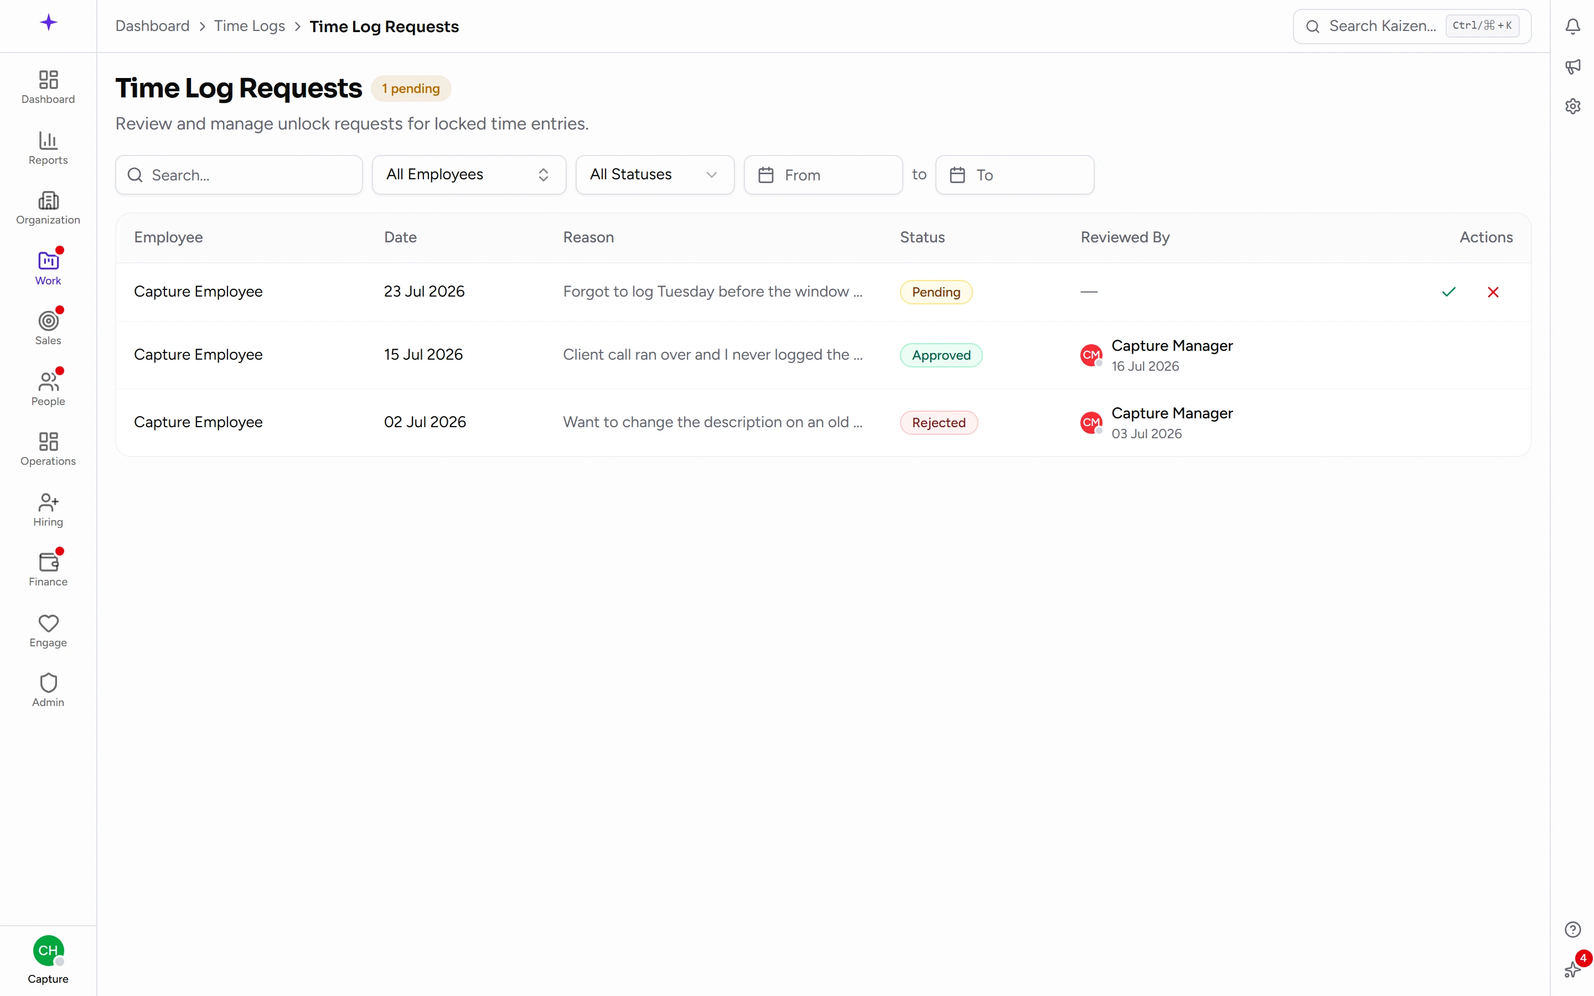Screen dimensions: 1594x996
Task: Open the People sidebar section
Action: (48, 390)
